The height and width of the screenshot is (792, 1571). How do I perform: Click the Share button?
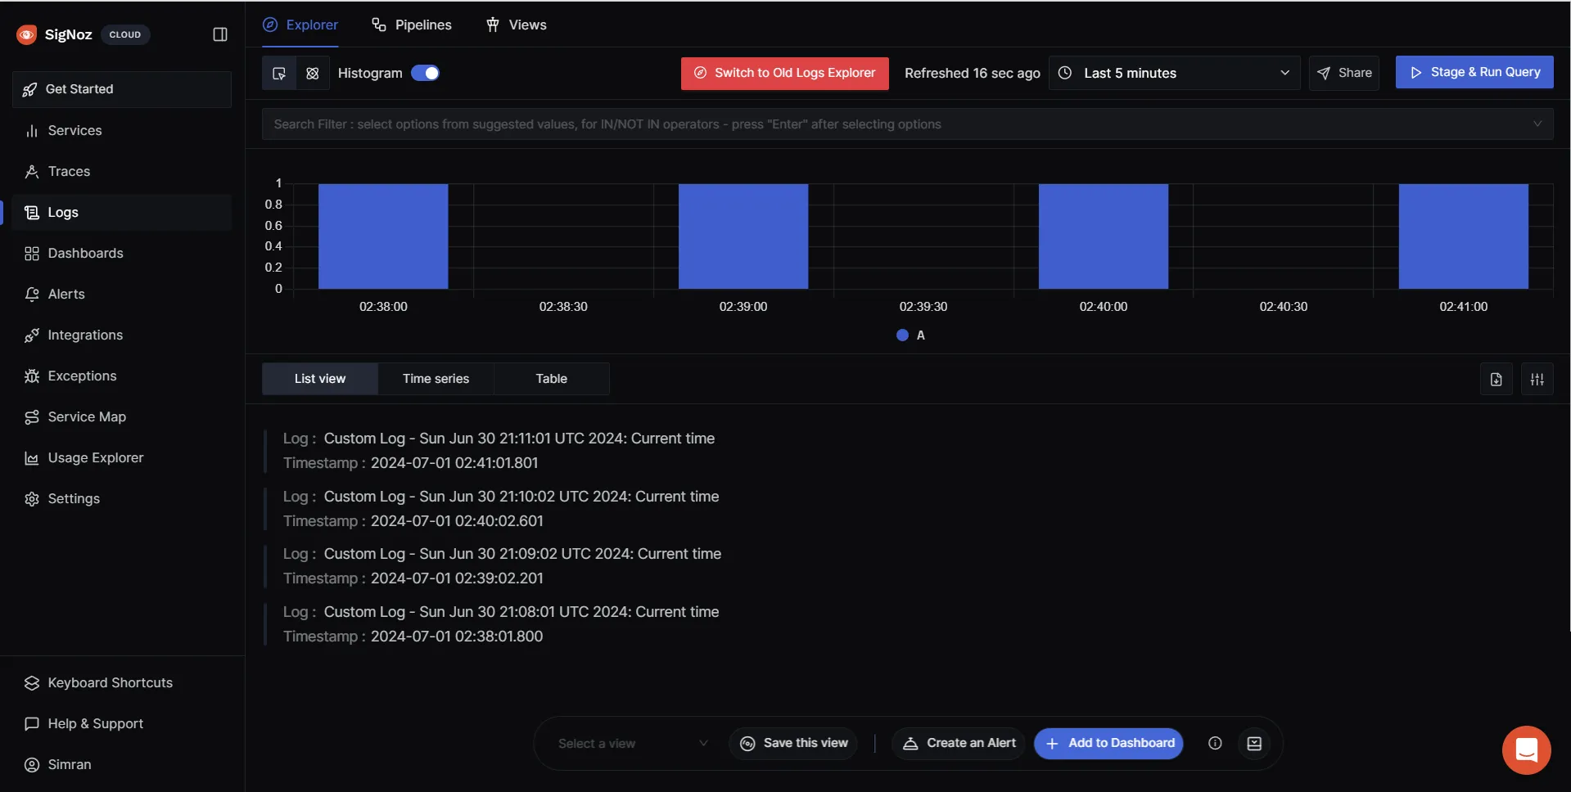point(1344,73)
